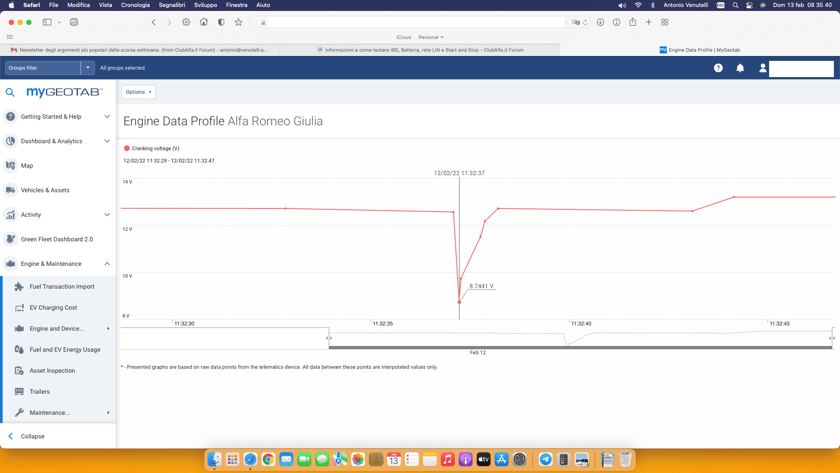Click the Getting Started & Help icon

click(10, 116)
